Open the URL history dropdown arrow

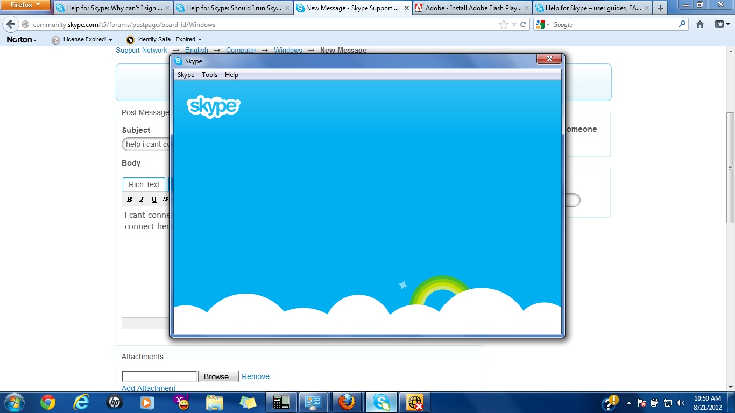pos(514,25)
